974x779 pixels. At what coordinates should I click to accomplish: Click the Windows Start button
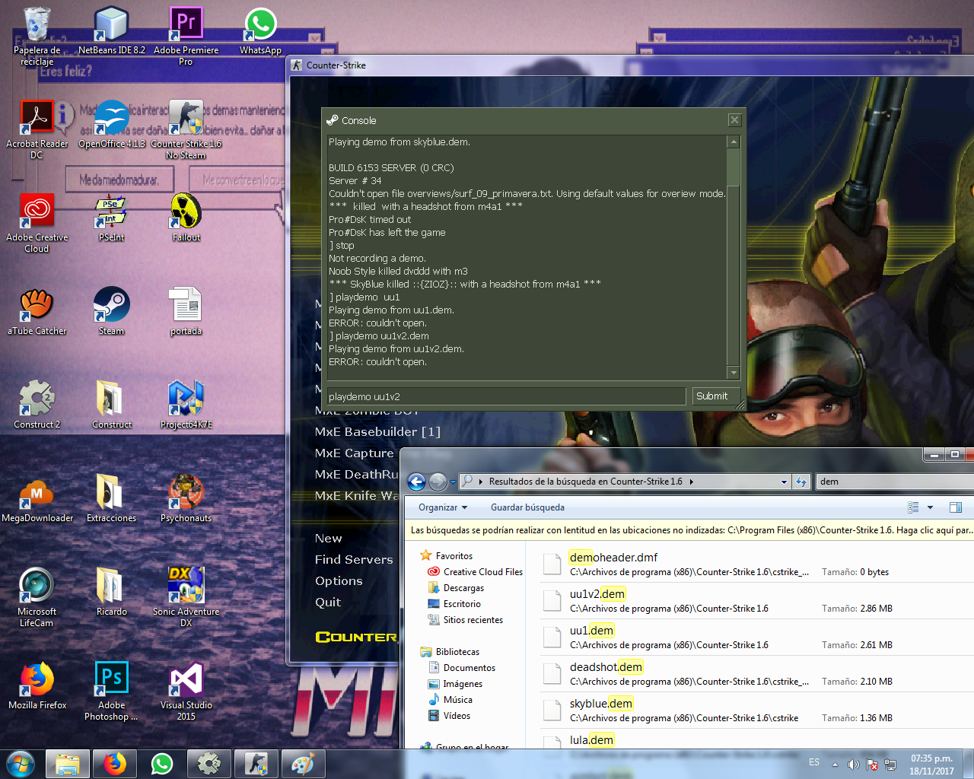21,764
